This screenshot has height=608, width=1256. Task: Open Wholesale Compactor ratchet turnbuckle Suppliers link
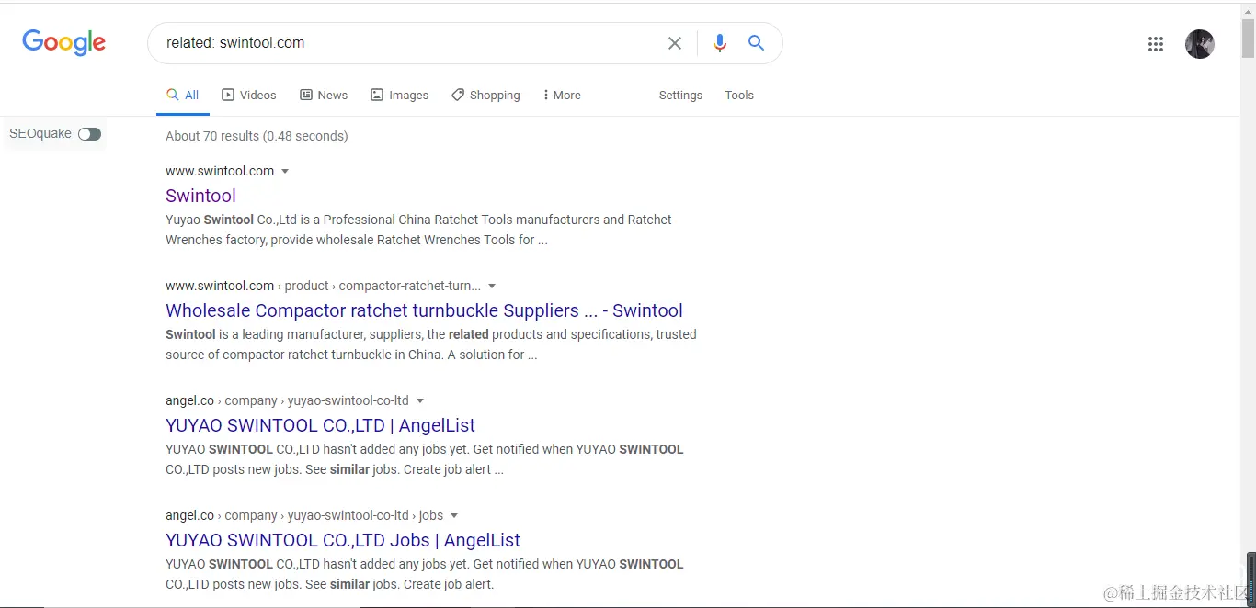tap(424, 310)
